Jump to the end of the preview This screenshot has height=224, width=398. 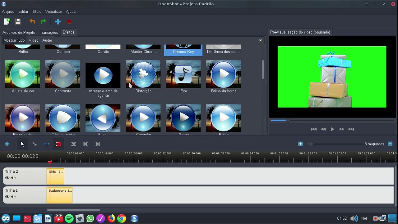click(x=351, y=129)
